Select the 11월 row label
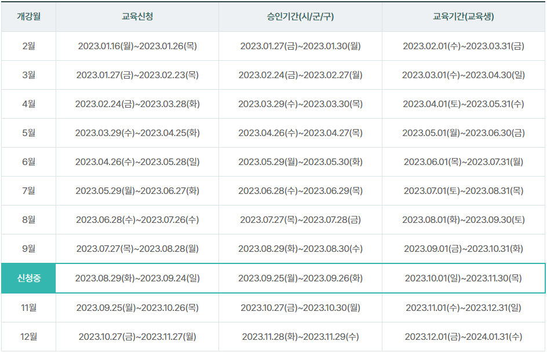The image size is (547, 352). click(28, 308)
